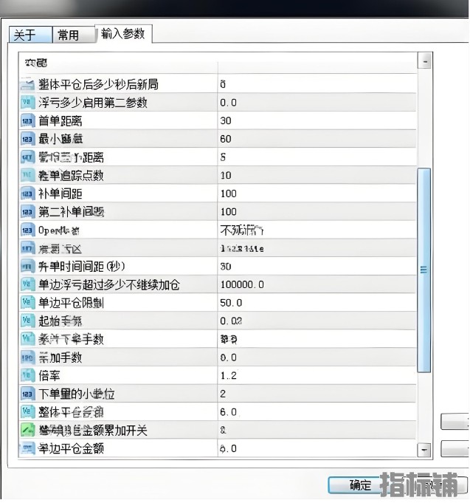
Task: Click the icon beside 下单里的小数位
Action: coord(28,394)
